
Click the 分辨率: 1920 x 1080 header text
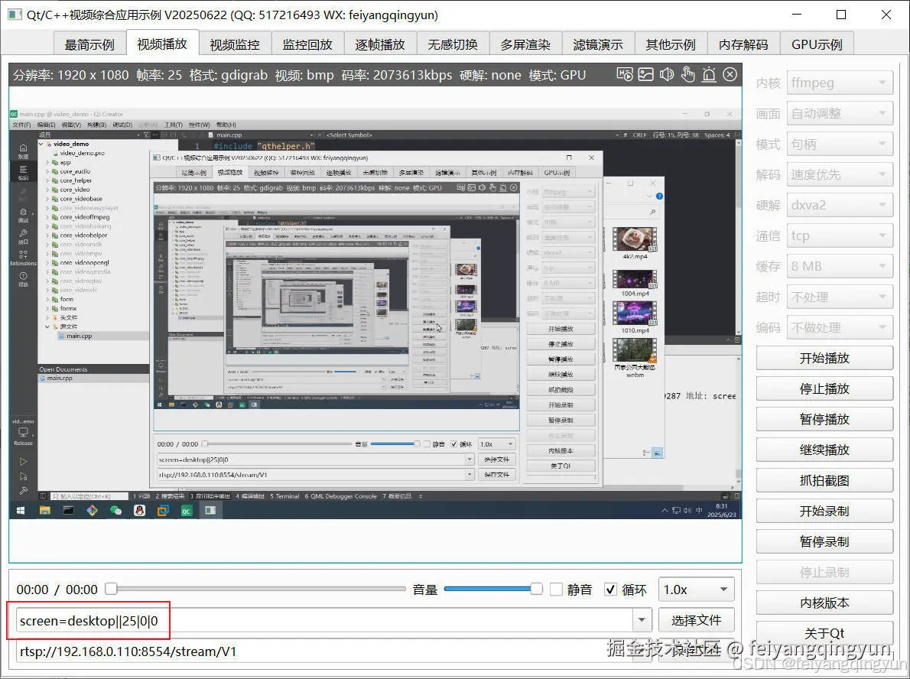pos(71,75)
